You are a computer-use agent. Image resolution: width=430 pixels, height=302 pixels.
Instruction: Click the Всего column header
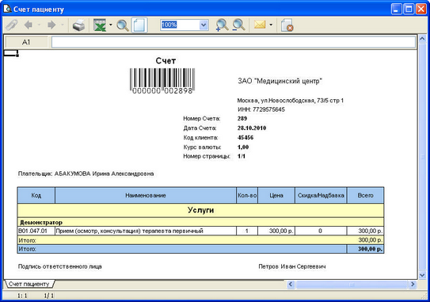pyautogui.click(x=365, y=196)
